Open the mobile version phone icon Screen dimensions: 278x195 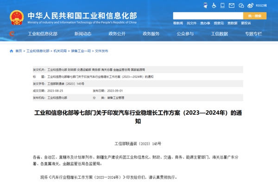[x=224, y=6]
